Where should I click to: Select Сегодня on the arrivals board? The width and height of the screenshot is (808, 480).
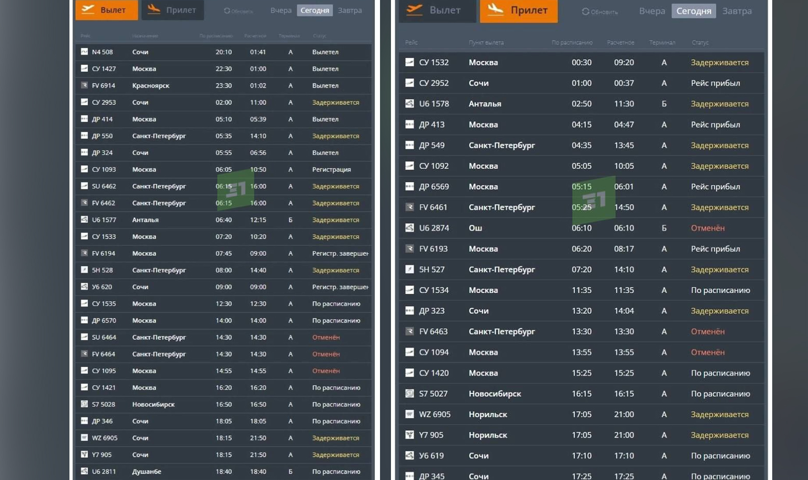pyautogui.click(x=694, y=11)
